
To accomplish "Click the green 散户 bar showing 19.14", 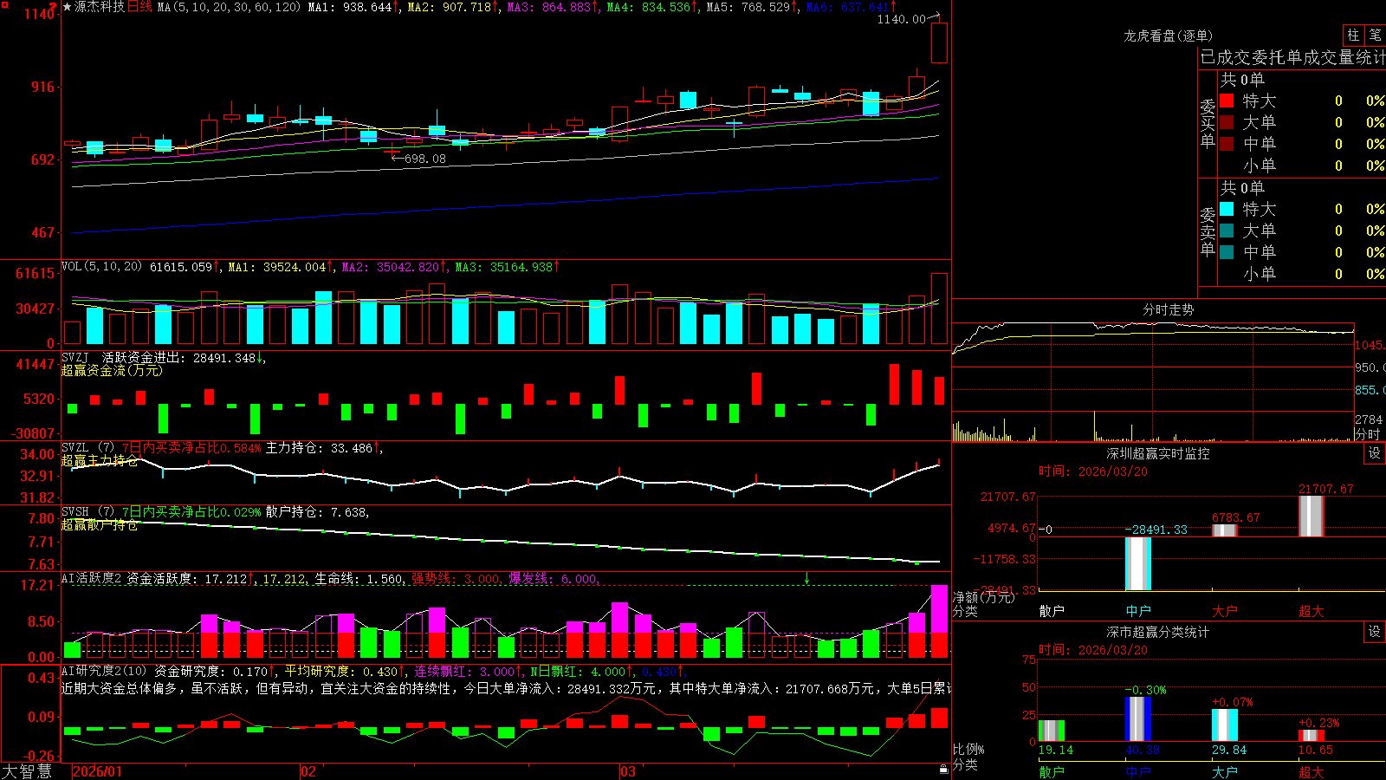I will pos(1052,731).
